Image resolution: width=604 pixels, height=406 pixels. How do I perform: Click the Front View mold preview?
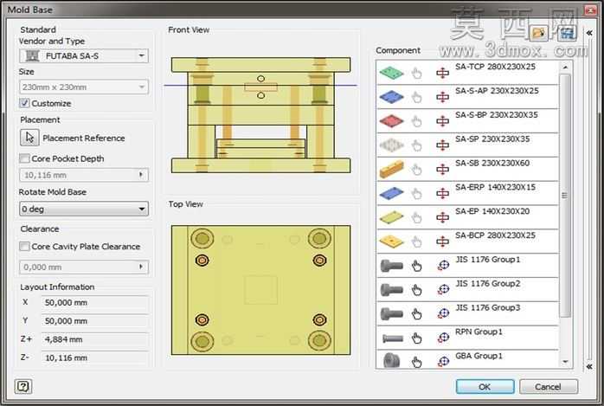[x=260, y=115]
